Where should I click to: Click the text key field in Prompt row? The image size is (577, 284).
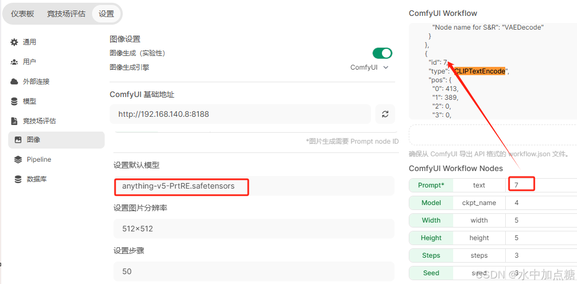coord(479,185)
